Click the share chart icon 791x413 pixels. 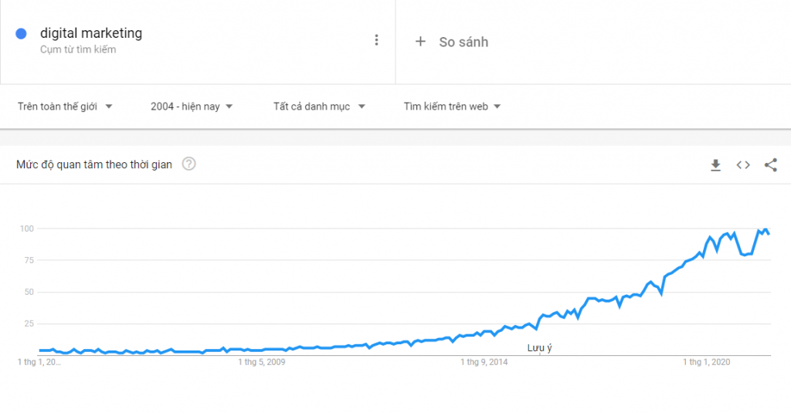point(770,165)
